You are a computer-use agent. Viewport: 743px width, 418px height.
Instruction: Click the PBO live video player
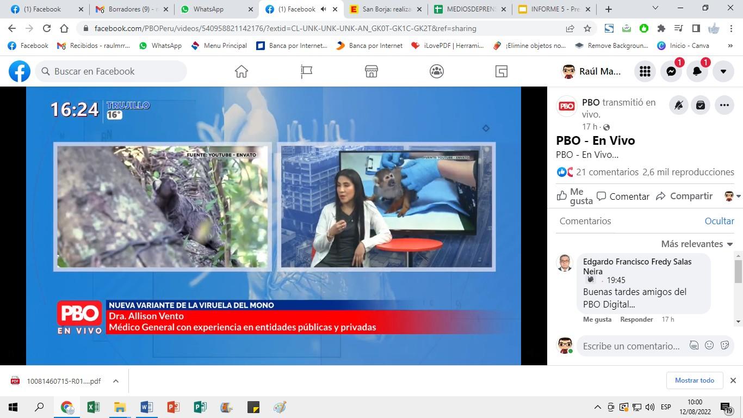point(274,226)
